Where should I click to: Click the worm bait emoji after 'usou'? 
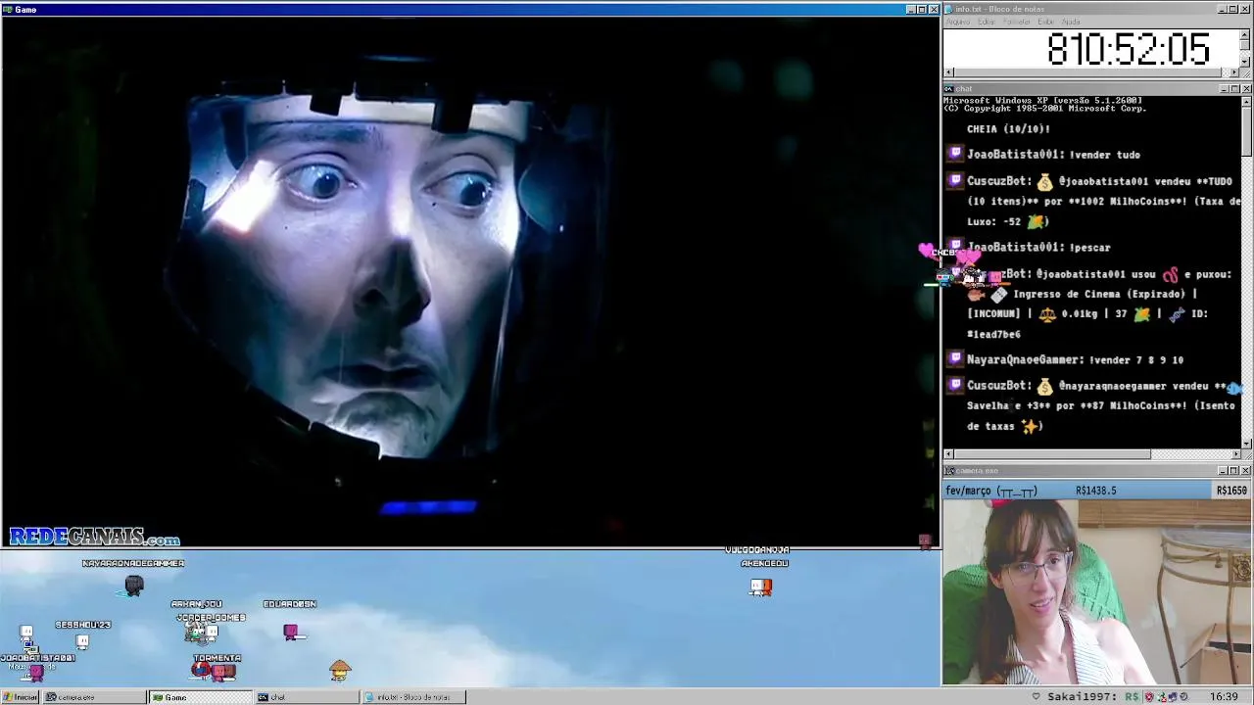coord(1170,274)
